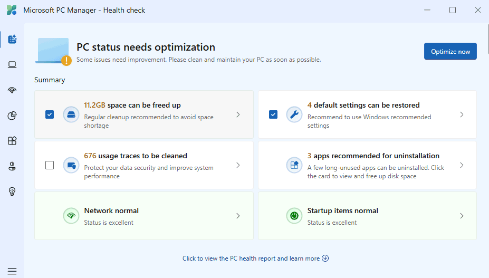Click the 'PC status needs optimization' heading
The width and height of the screenshot is (489, 278).
(x=146, y=47)
